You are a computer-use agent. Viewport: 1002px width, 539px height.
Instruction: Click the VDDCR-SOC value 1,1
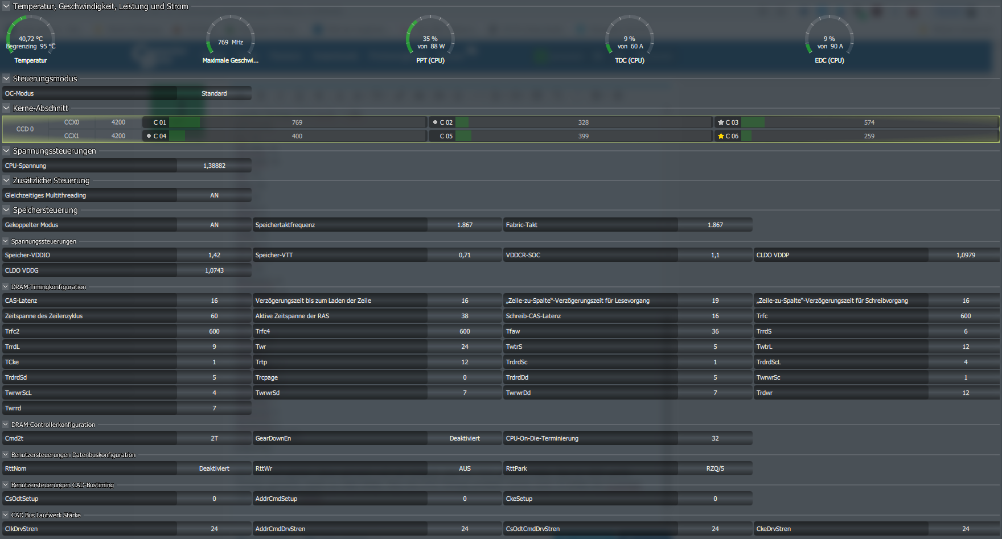coord(715,255)
